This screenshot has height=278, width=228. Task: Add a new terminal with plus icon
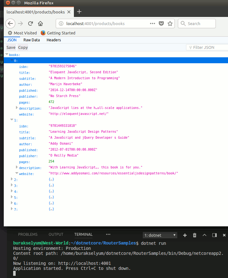click(185, 235)
